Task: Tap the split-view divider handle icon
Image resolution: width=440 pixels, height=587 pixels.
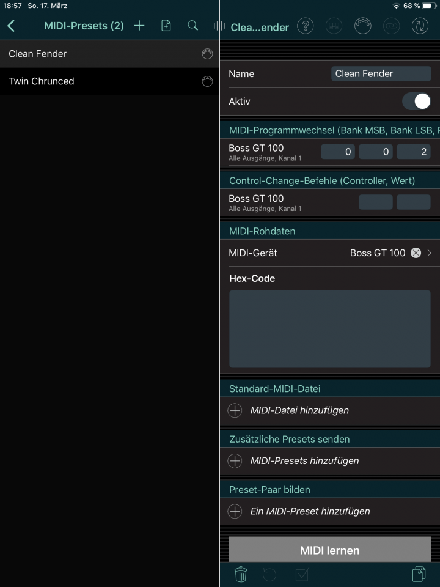Action: click(x=219, y=26)
